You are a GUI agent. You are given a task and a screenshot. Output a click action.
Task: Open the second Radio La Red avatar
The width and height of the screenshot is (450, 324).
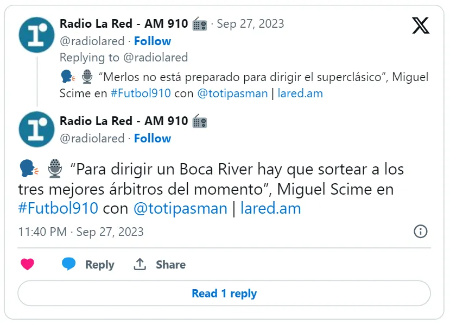coord(37,129)
